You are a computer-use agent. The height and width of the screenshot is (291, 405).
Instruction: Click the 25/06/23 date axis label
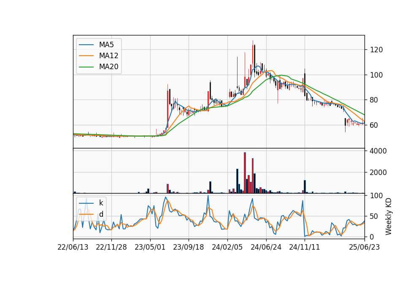[x=364, y=247]
